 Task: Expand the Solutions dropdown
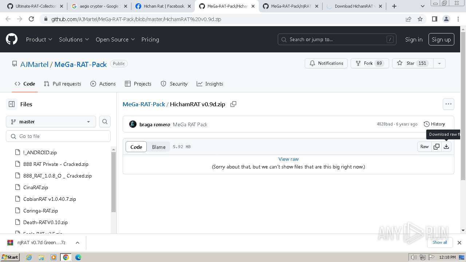(x=74, y=39)
